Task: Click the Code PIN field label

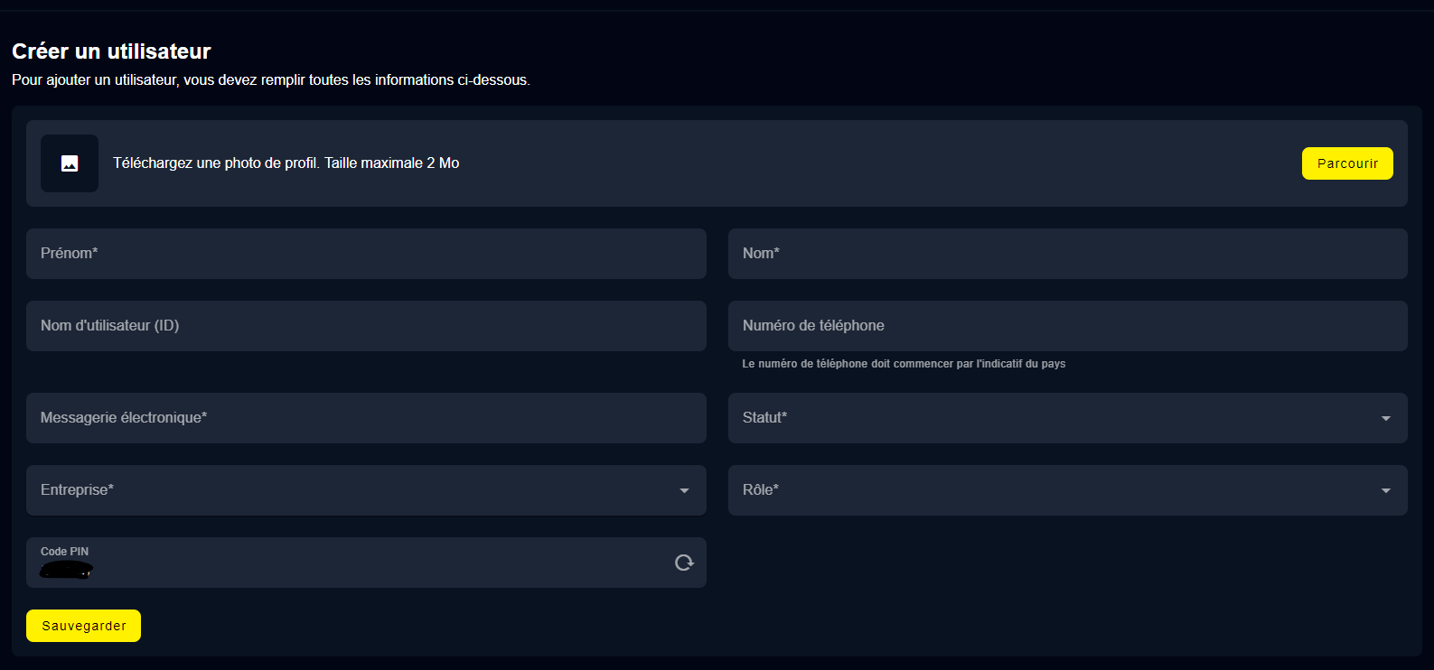Action: click(64, 552)
